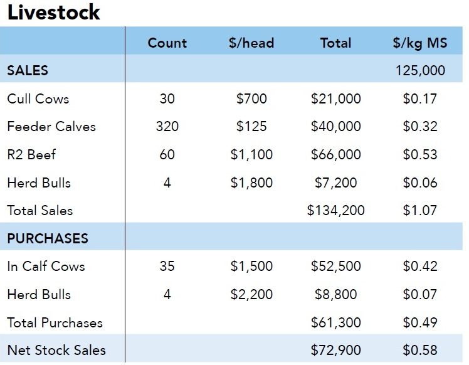Click the $/kg MS column header
The height and width of the screenshot is (365, 469).
tap(420, 43)
